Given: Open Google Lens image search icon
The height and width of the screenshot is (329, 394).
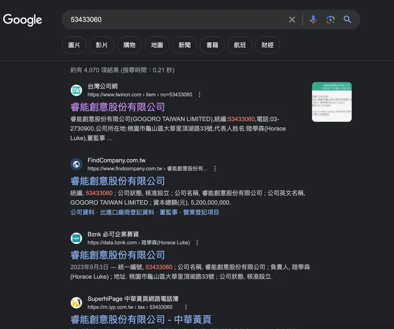Looking at the screenshot, I should [x=331, y=20].
